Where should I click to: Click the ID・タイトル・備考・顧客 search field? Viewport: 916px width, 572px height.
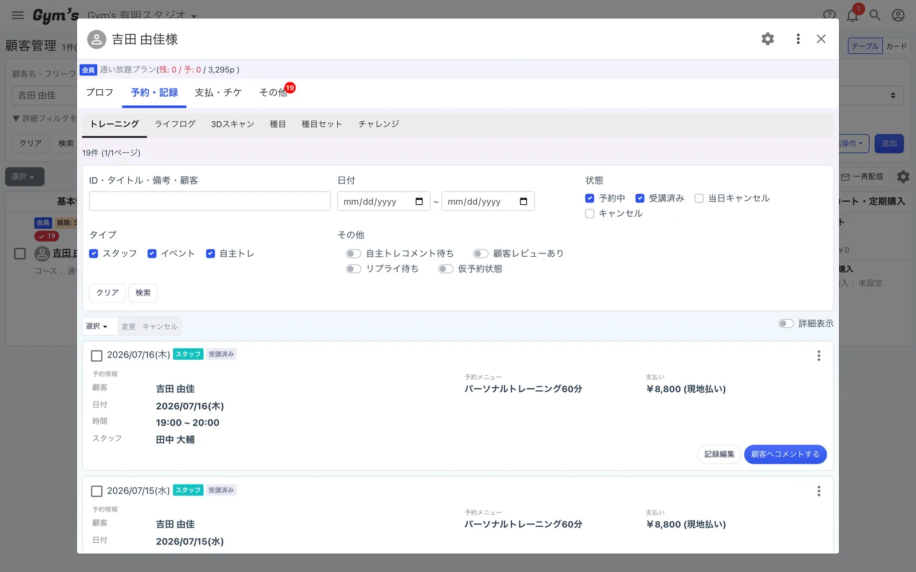210,201
